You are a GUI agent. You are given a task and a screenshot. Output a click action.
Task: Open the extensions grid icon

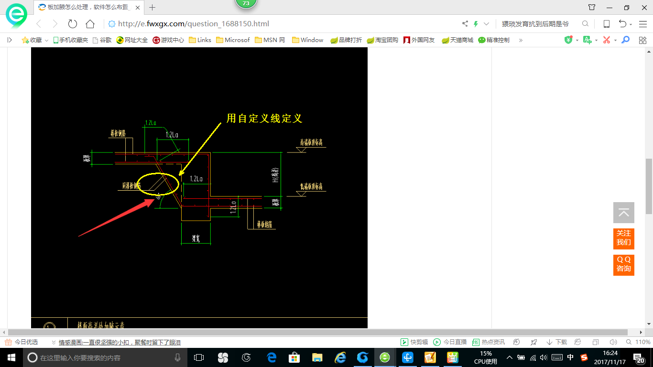643,40
